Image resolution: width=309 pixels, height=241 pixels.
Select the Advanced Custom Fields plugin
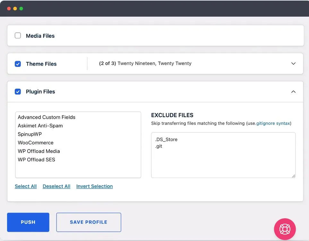(46, 117)
